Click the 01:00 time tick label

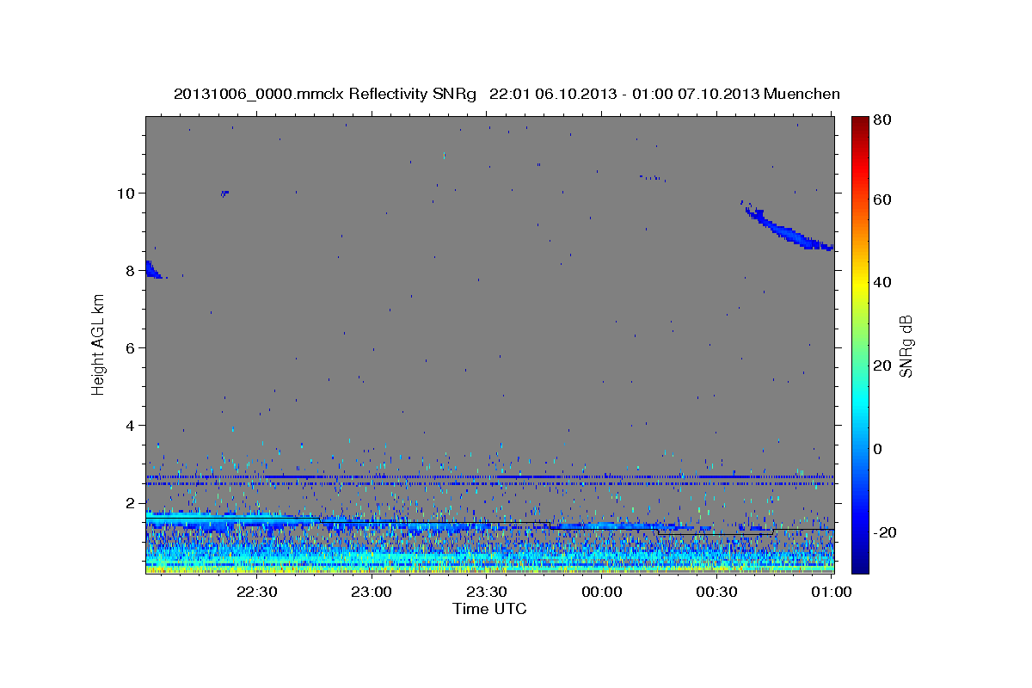point(832,592)
